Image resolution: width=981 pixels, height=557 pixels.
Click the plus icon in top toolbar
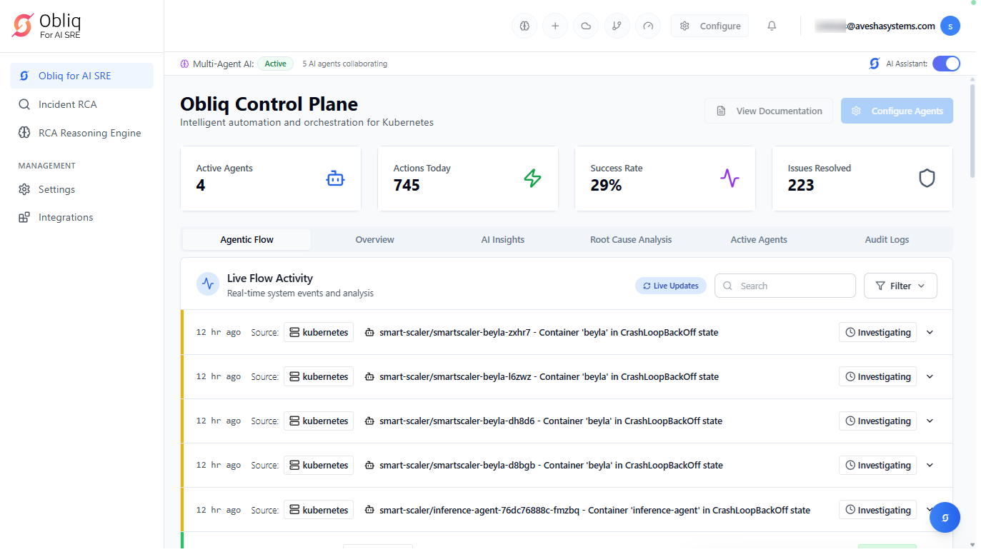click(555, 26)
